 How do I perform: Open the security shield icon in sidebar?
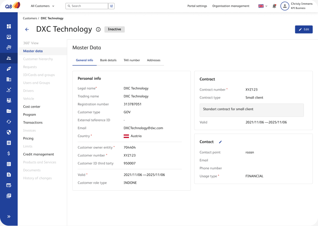pos(9,132)
